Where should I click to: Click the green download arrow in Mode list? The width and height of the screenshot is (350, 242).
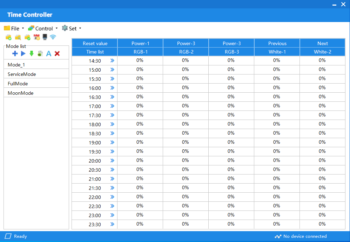click(32, 54)
